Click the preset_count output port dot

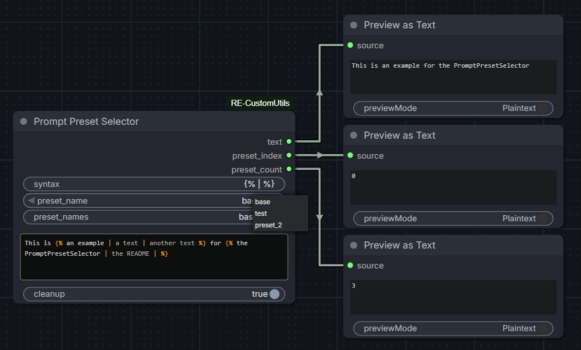pos(289,169)
